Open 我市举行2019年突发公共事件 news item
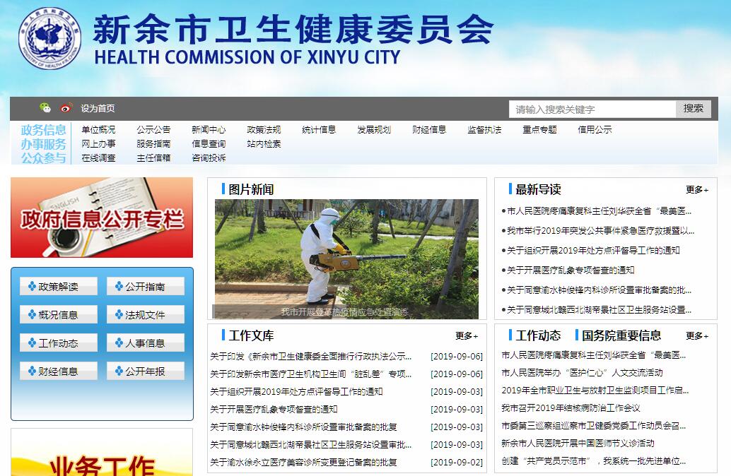 [600, 231]
